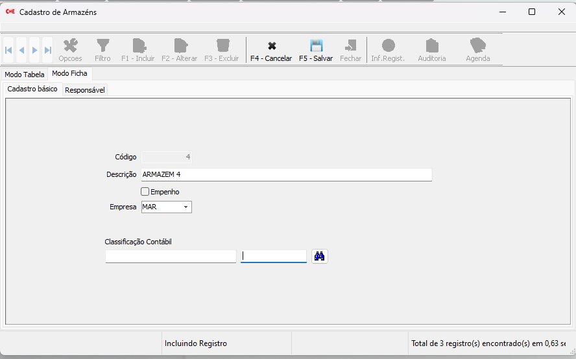The width and height of the screenshot is (576, 359).
Task: Click the Descrição text field
Action: [286, 174]
